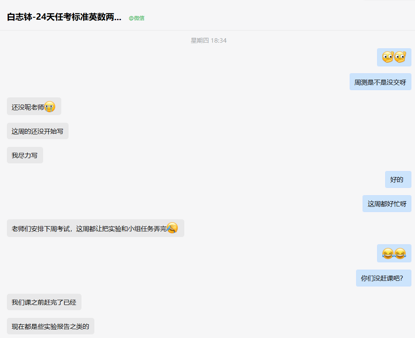
Task: Select the text 还没呢老师
Action: pyautogui.click(x=28, y=107)
